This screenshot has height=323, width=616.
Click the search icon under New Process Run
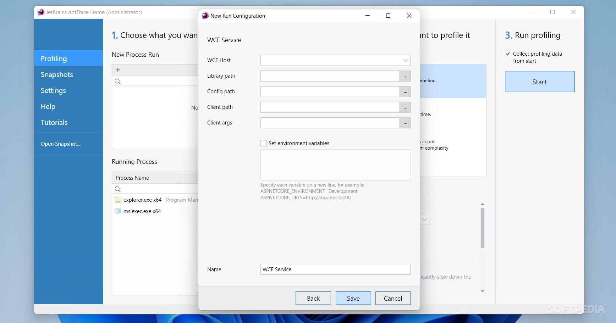[x=118, y=81]
